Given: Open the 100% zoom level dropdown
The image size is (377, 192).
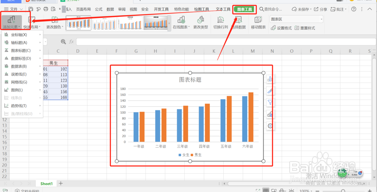Looking at the screenshot, I should click(306, 191).
